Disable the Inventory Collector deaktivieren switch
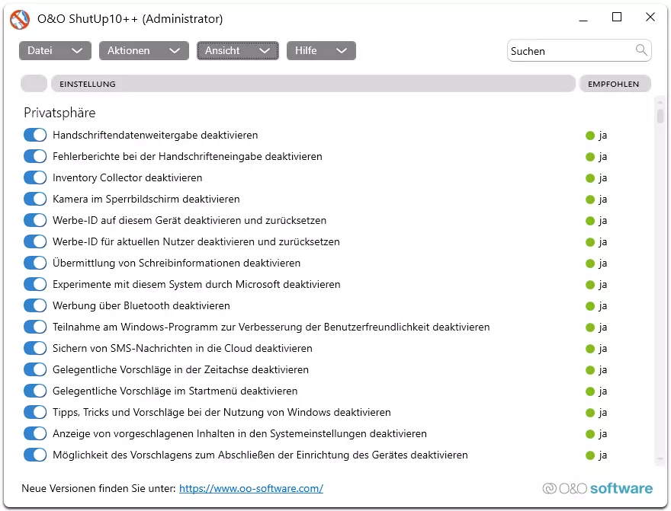 [35, 177]
